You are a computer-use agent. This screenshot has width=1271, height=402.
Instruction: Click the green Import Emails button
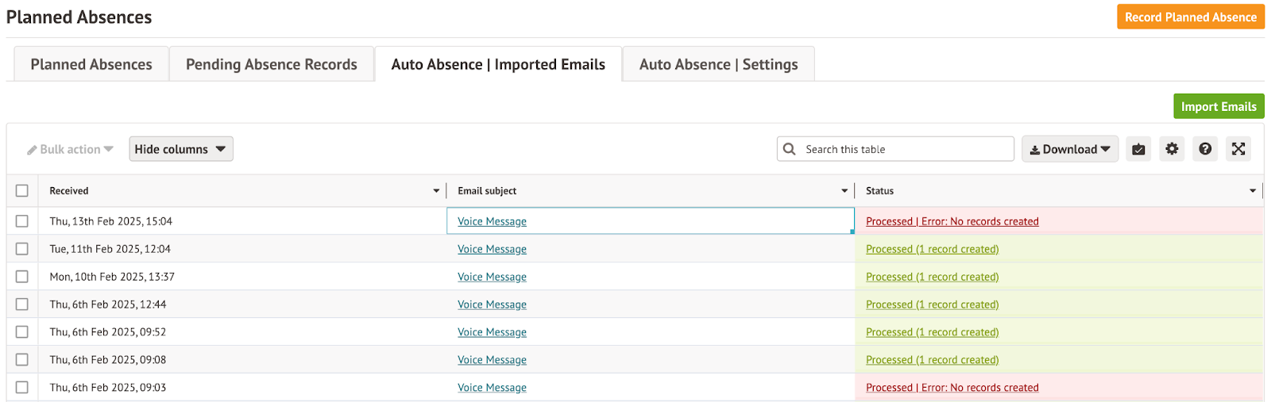(x=1218, y=106)
